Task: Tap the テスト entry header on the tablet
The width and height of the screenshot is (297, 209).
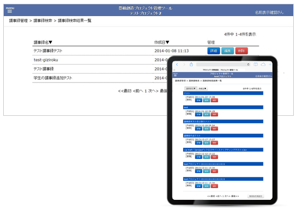Action: pos(223,93)
